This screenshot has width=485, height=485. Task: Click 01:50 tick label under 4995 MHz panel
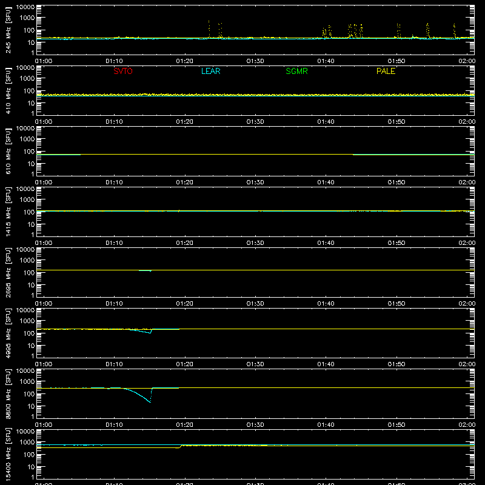click(396, 364)
